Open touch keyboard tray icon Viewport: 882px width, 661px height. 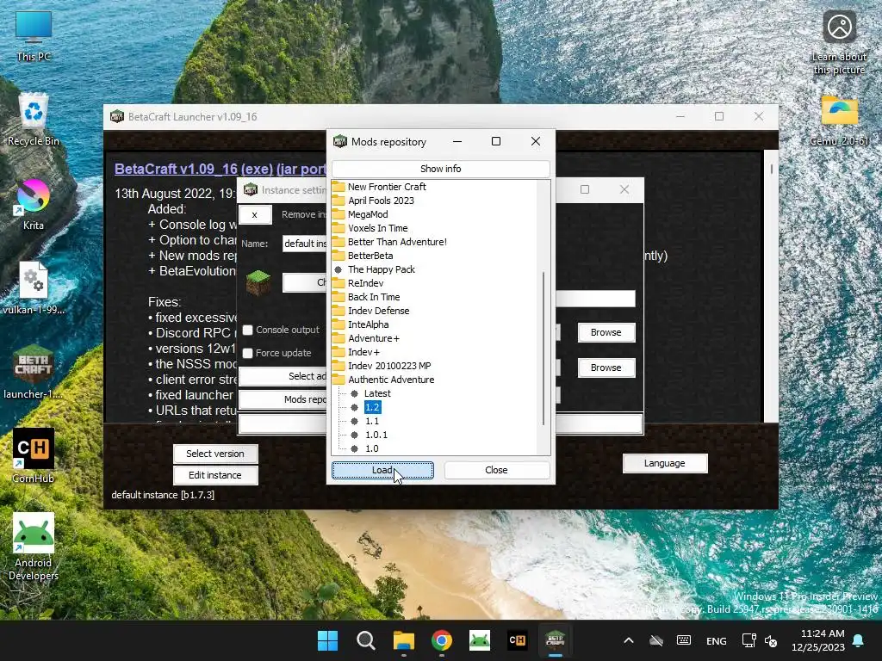[x=684, y=640]
